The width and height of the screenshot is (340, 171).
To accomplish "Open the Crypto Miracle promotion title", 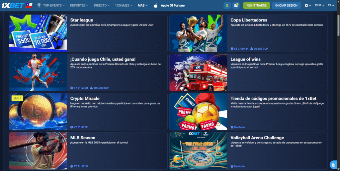I will click(x=85, y=99).
